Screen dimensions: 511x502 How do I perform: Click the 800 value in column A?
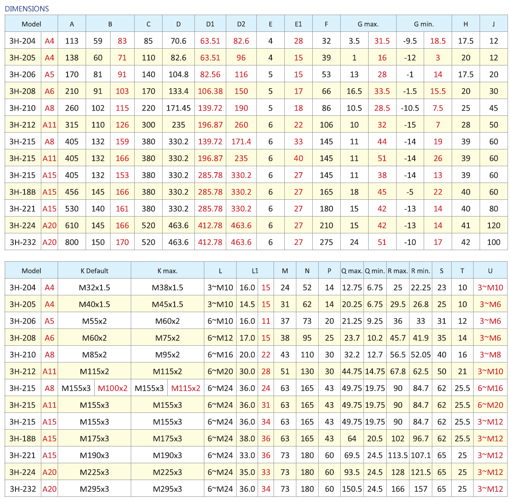[72, 242]
